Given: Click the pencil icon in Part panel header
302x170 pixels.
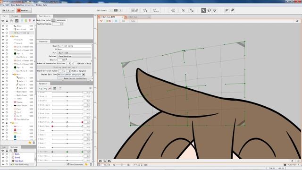Looking at the screenshot, I should tap(34, 20).
